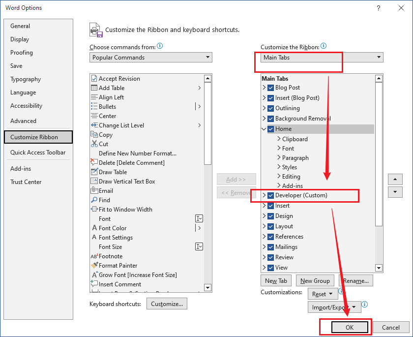
Task: Uncheck the Background Removal checkbox
Action: click(x=270, y=119)
